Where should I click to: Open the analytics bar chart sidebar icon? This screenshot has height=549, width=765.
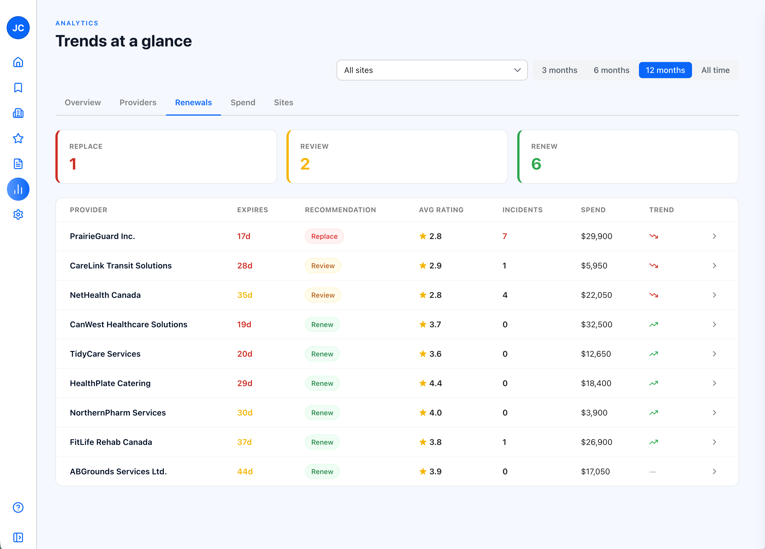coord(18,189)
